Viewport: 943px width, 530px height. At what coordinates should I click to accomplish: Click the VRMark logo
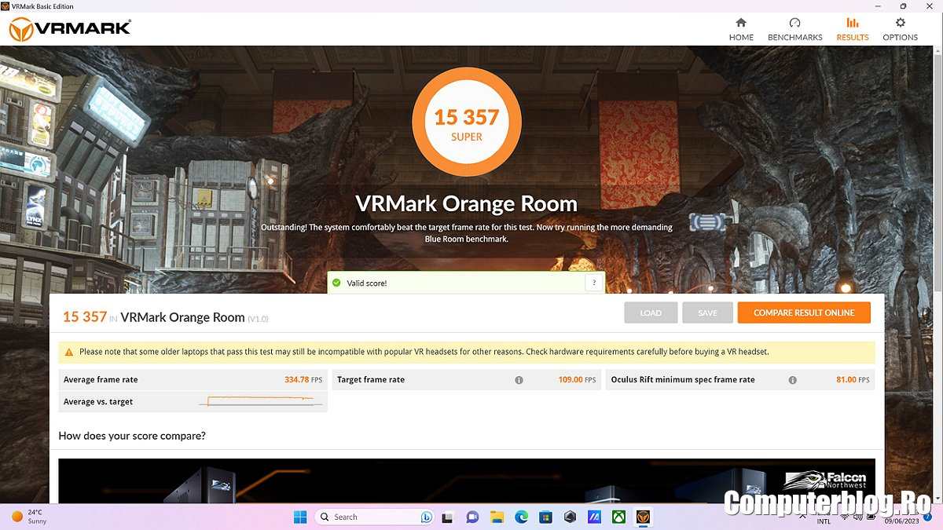[x=69, y=29]
